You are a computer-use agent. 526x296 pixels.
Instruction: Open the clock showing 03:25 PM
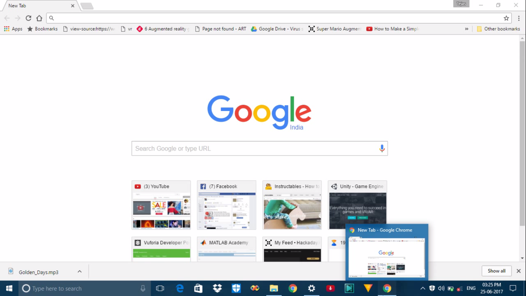tap(492, 288)
